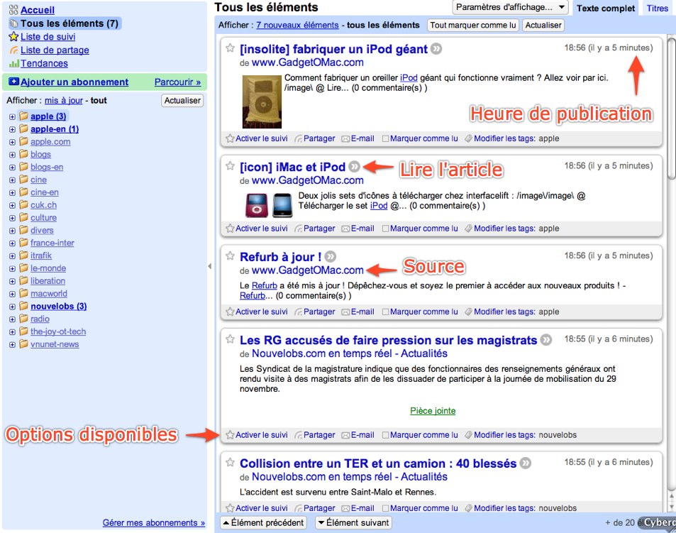This screenshot has width=676, height=533.
Task: Mark iMac et iPod article as read
Action: pyautogui.click(x=420, y=229)
